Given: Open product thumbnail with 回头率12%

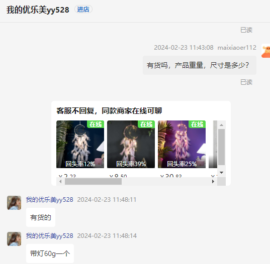Looking at the screenshot, I should tap(80, 144).
